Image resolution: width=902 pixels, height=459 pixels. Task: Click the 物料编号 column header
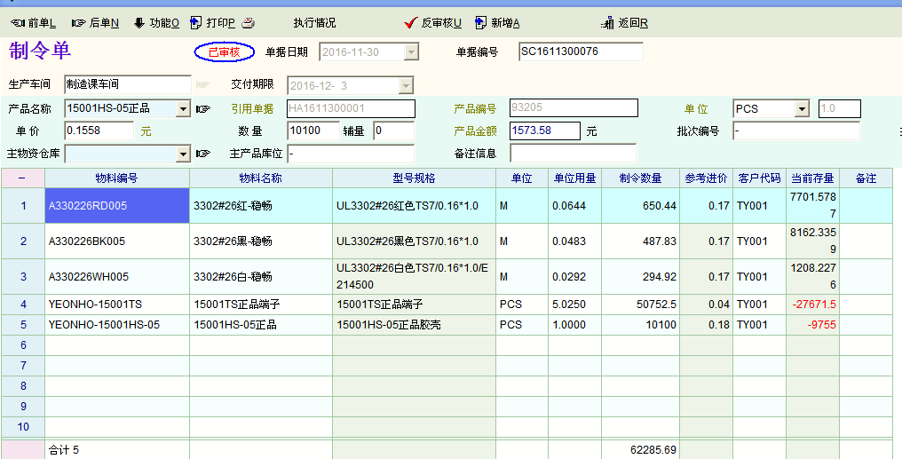click(116, 178)
